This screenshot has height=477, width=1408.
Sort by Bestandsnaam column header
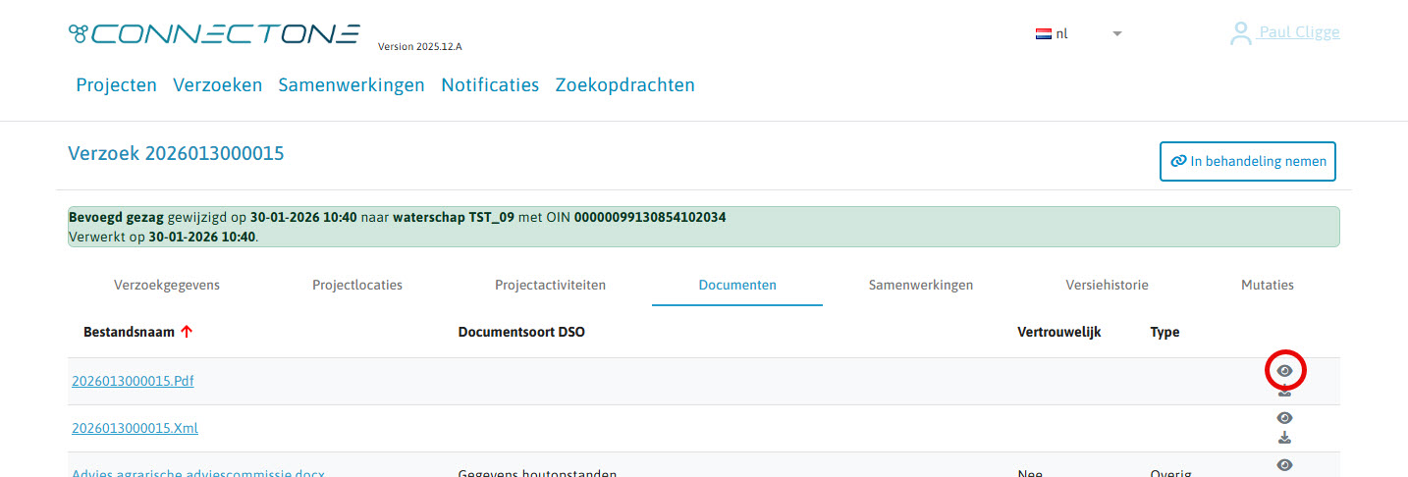pyautogui.click(x=130, y=333)
